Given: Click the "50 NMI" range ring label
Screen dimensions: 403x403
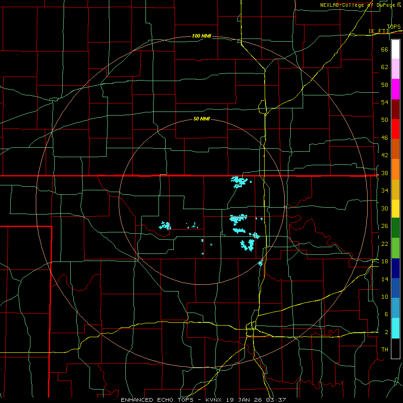Looking at the screenshot, I should [x=201, y=119].
